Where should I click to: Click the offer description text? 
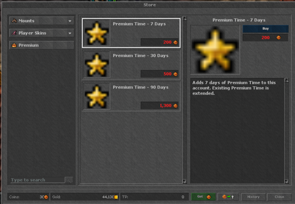(234, 88)
